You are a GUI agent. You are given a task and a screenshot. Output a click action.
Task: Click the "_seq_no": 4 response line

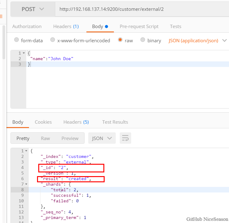click(57, 212)
